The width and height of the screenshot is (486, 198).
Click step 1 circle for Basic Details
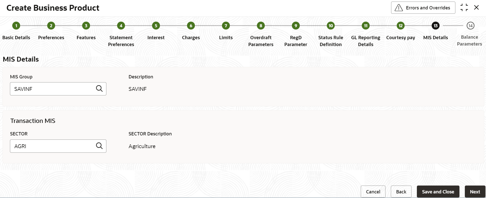click(16, 26)
